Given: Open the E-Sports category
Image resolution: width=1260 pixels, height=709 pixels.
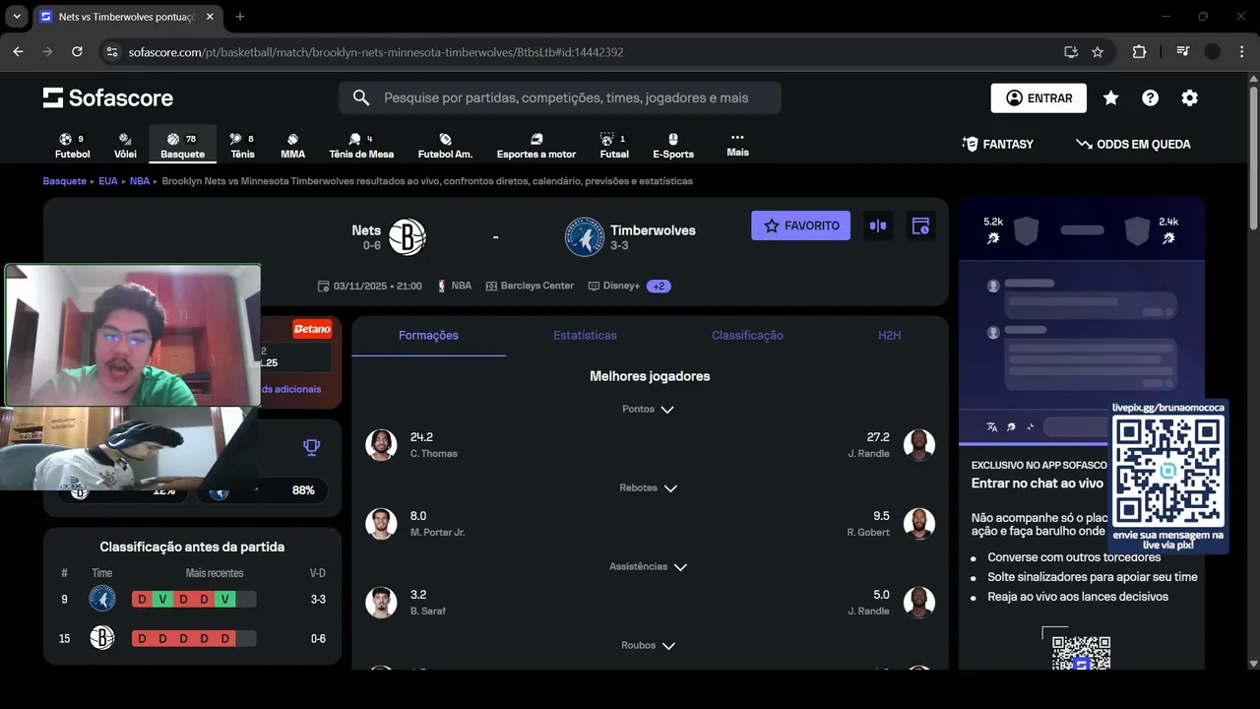Looking at the screenshot, I should (x=673, y=146).
